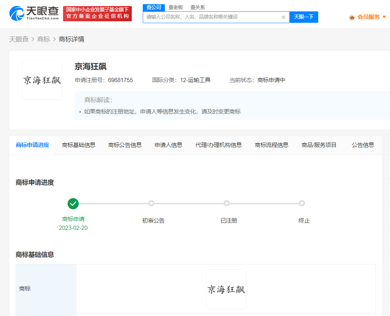Click the 天眼一下 search button
390x316 pixels.
pos(304,17)
